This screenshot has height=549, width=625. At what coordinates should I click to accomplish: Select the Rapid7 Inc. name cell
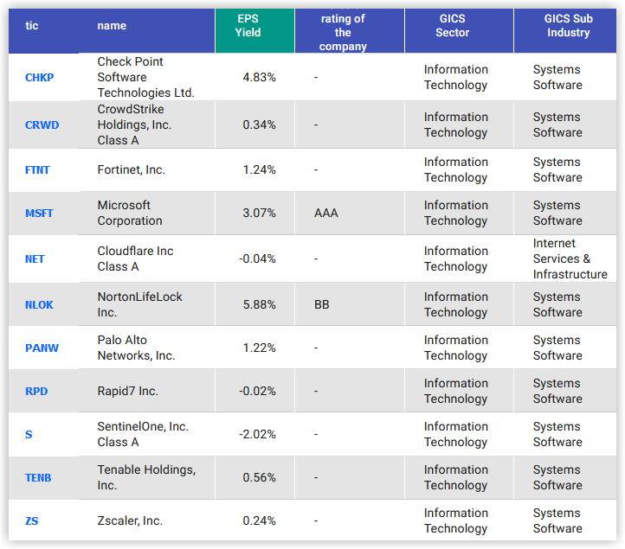(127, 392)
